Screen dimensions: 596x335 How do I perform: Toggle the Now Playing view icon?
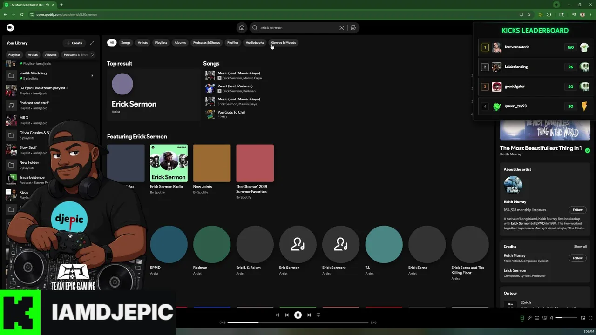522,318
